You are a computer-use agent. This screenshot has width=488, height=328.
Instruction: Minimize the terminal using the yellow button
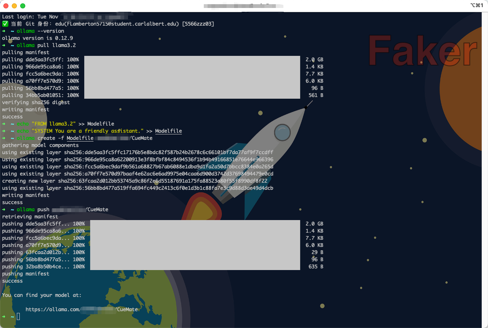(14, 6)
